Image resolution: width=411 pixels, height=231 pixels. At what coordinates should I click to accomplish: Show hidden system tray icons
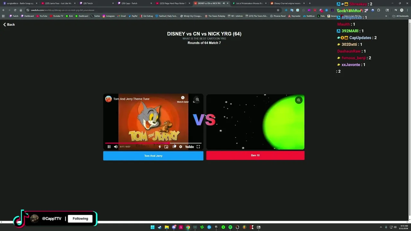[x=381, y=227]
